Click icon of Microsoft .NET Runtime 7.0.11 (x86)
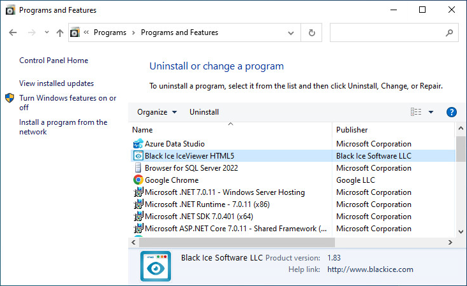This screenshot has height=286, width=467. tap(138, 204)
